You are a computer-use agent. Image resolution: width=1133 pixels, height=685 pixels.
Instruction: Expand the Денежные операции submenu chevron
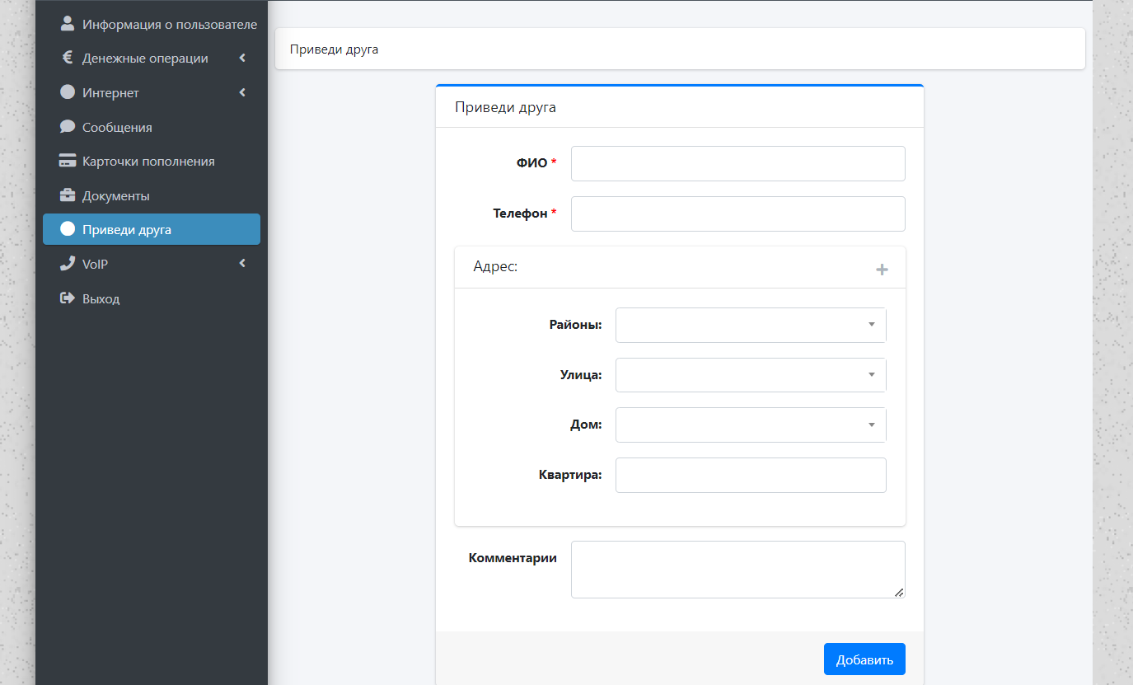pyautogui.click(x=242, y=59)
